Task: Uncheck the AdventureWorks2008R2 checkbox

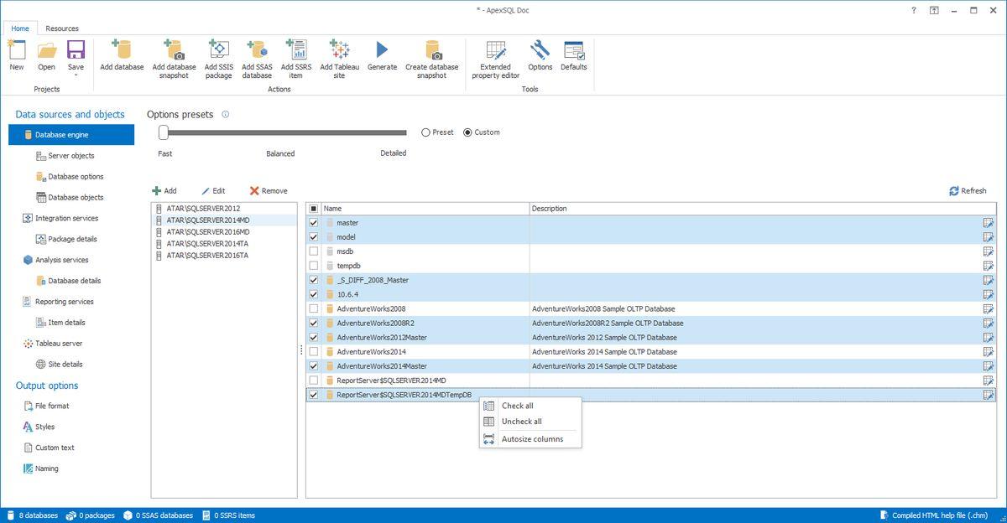Action: pyautogui.click(x=314, y=323)
